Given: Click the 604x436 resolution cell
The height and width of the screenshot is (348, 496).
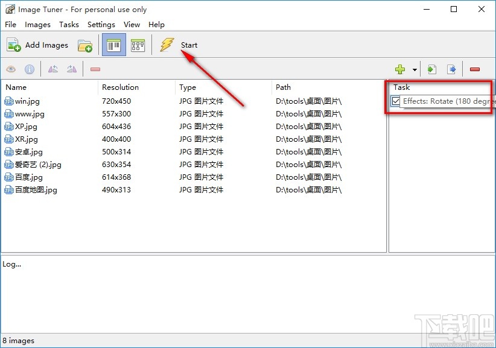Looking at the screenshot, I should point(116,127).
